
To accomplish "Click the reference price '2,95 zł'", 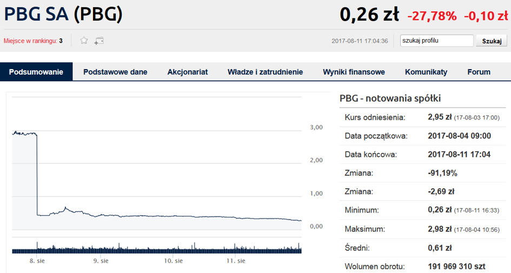I will click(x=440, y=117).
